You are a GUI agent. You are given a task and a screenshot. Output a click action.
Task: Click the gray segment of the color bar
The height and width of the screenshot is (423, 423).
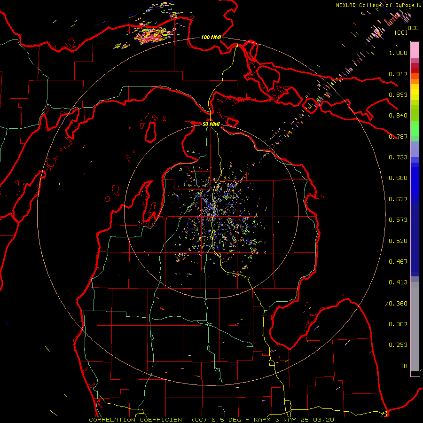pyautogui.click(x=415, y=327)
